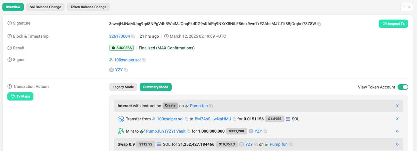Click the transaction signature text
This screenshot has width=417, height=151.
click(x=213, y=24)
